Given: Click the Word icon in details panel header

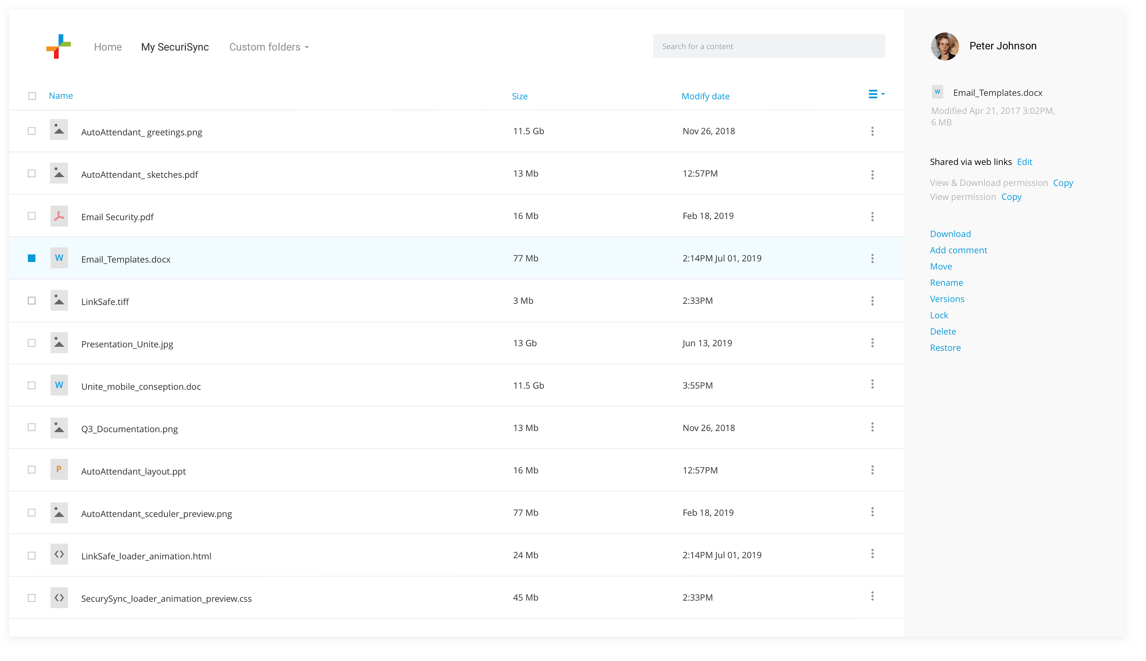Looking at the screenshot, I should [x=937, y=92].
